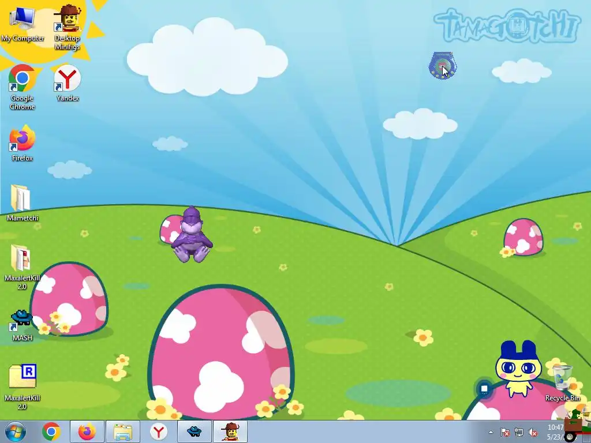This screenshot has width=591, height=443.
Task: Click the small glowing Tamagotchi device icon
Action: pos(442,66)
